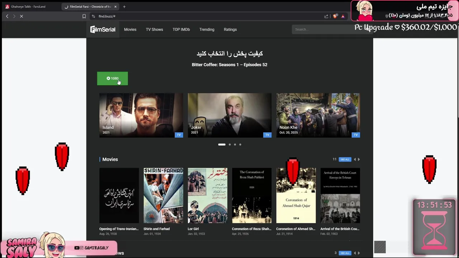Open the Noon Khe featured slide
Viewport: 459px width, 258px height.
coord(318,115)
